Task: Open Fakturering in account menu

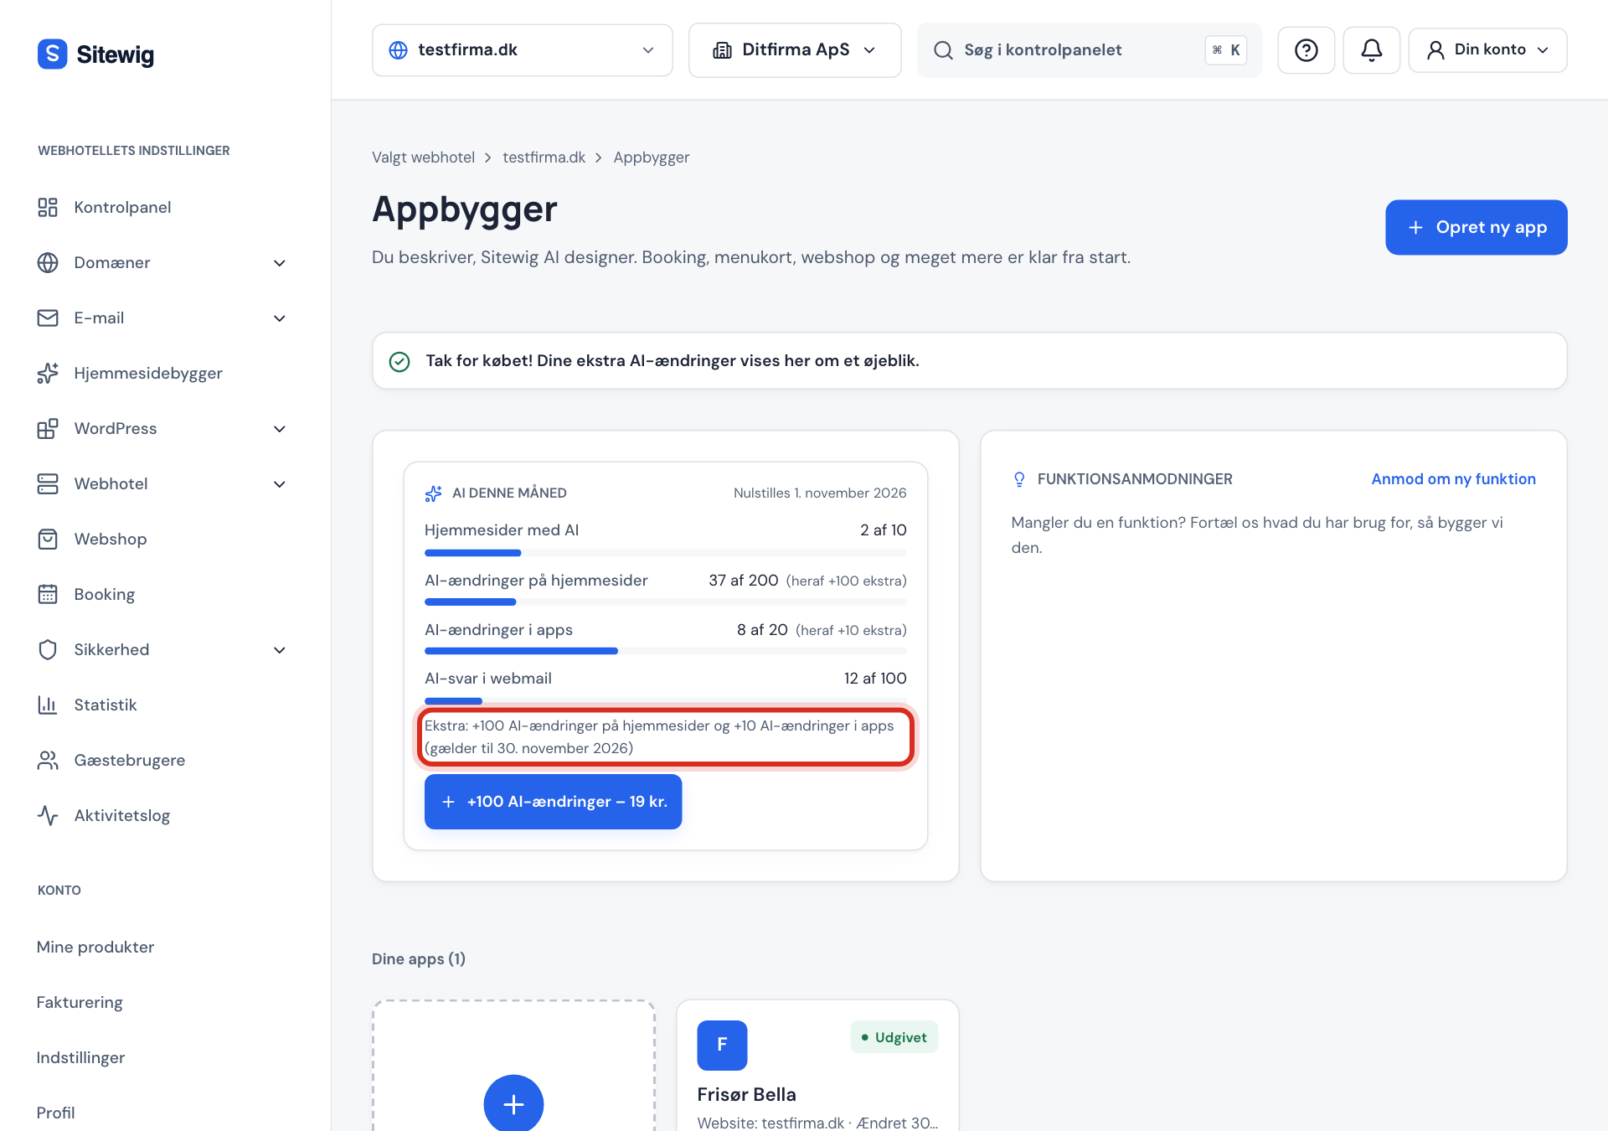Action: (x=80, y=1002)
